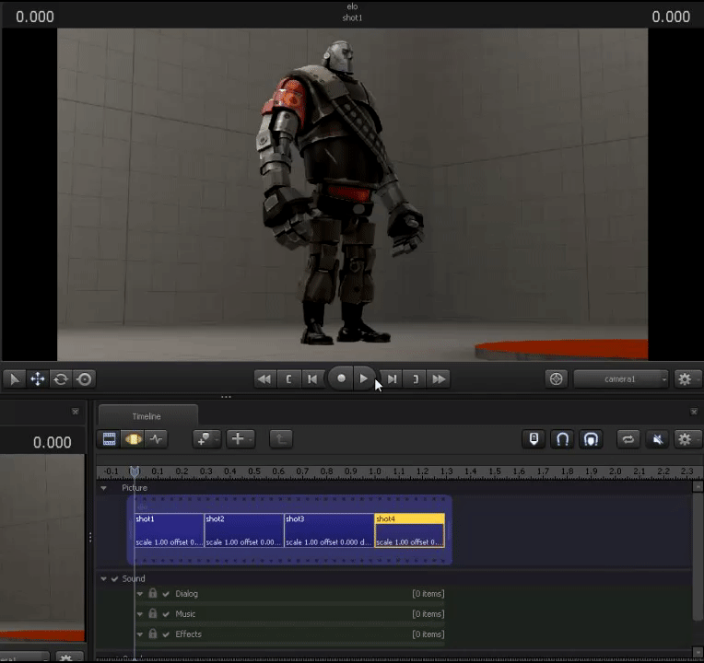This screenshot has height=663, width=704.
Task: Toggle the mute audio speaker icon
Action: tap(658, 439)
